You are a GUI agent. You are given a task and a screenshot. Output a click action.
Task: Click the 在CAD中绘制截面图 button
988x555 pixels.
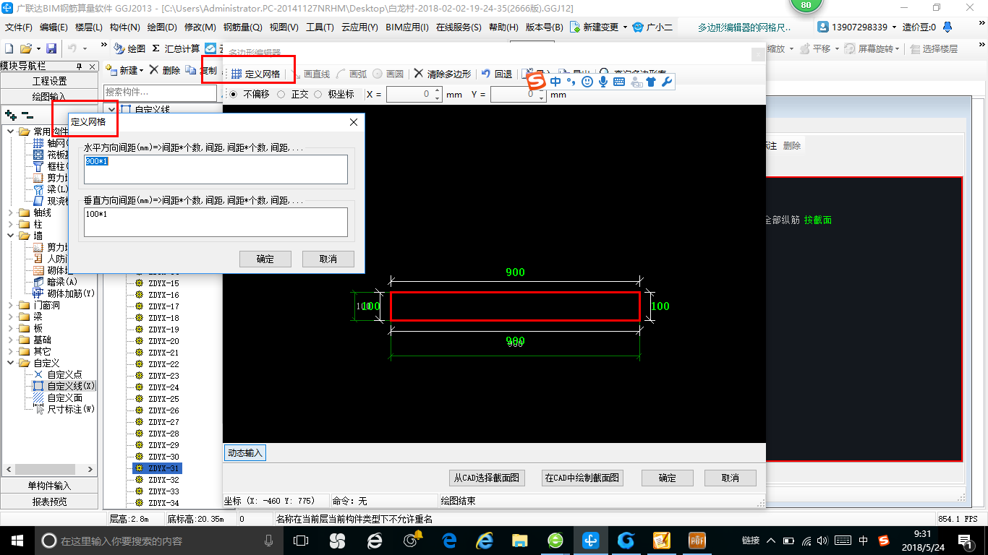tap(582, 478)
